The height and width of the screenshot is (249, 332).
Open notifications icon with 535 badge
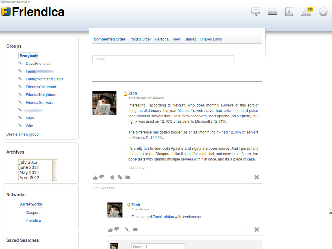306,12
